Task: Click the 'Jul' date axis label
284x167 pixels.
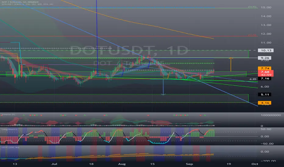Action: click(54, 164)
